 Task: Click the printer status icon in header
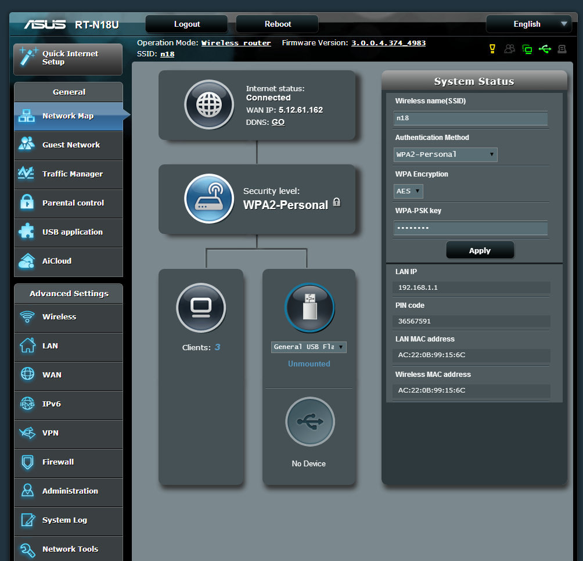(x=562, y=49)
